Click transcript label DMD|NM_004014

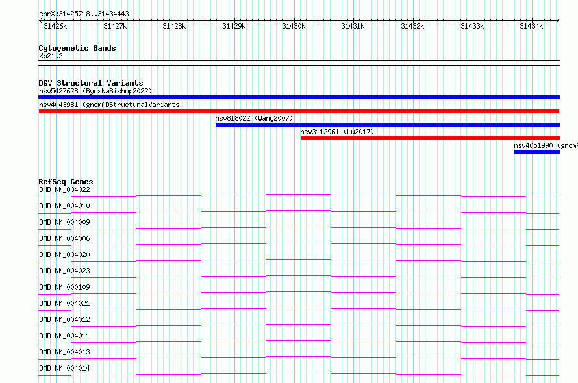point(64,368)
